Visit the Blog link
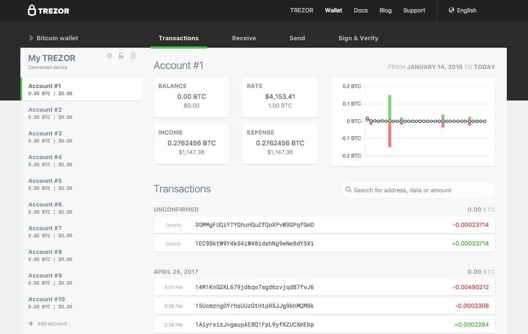This screenshot has width=528, height=334. pyautogui.click(x=386, y=10)
